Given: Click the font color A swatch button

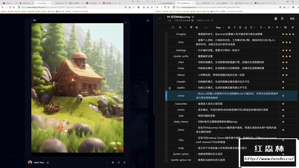Looking at the screenshot, I should tap(261, 27).
